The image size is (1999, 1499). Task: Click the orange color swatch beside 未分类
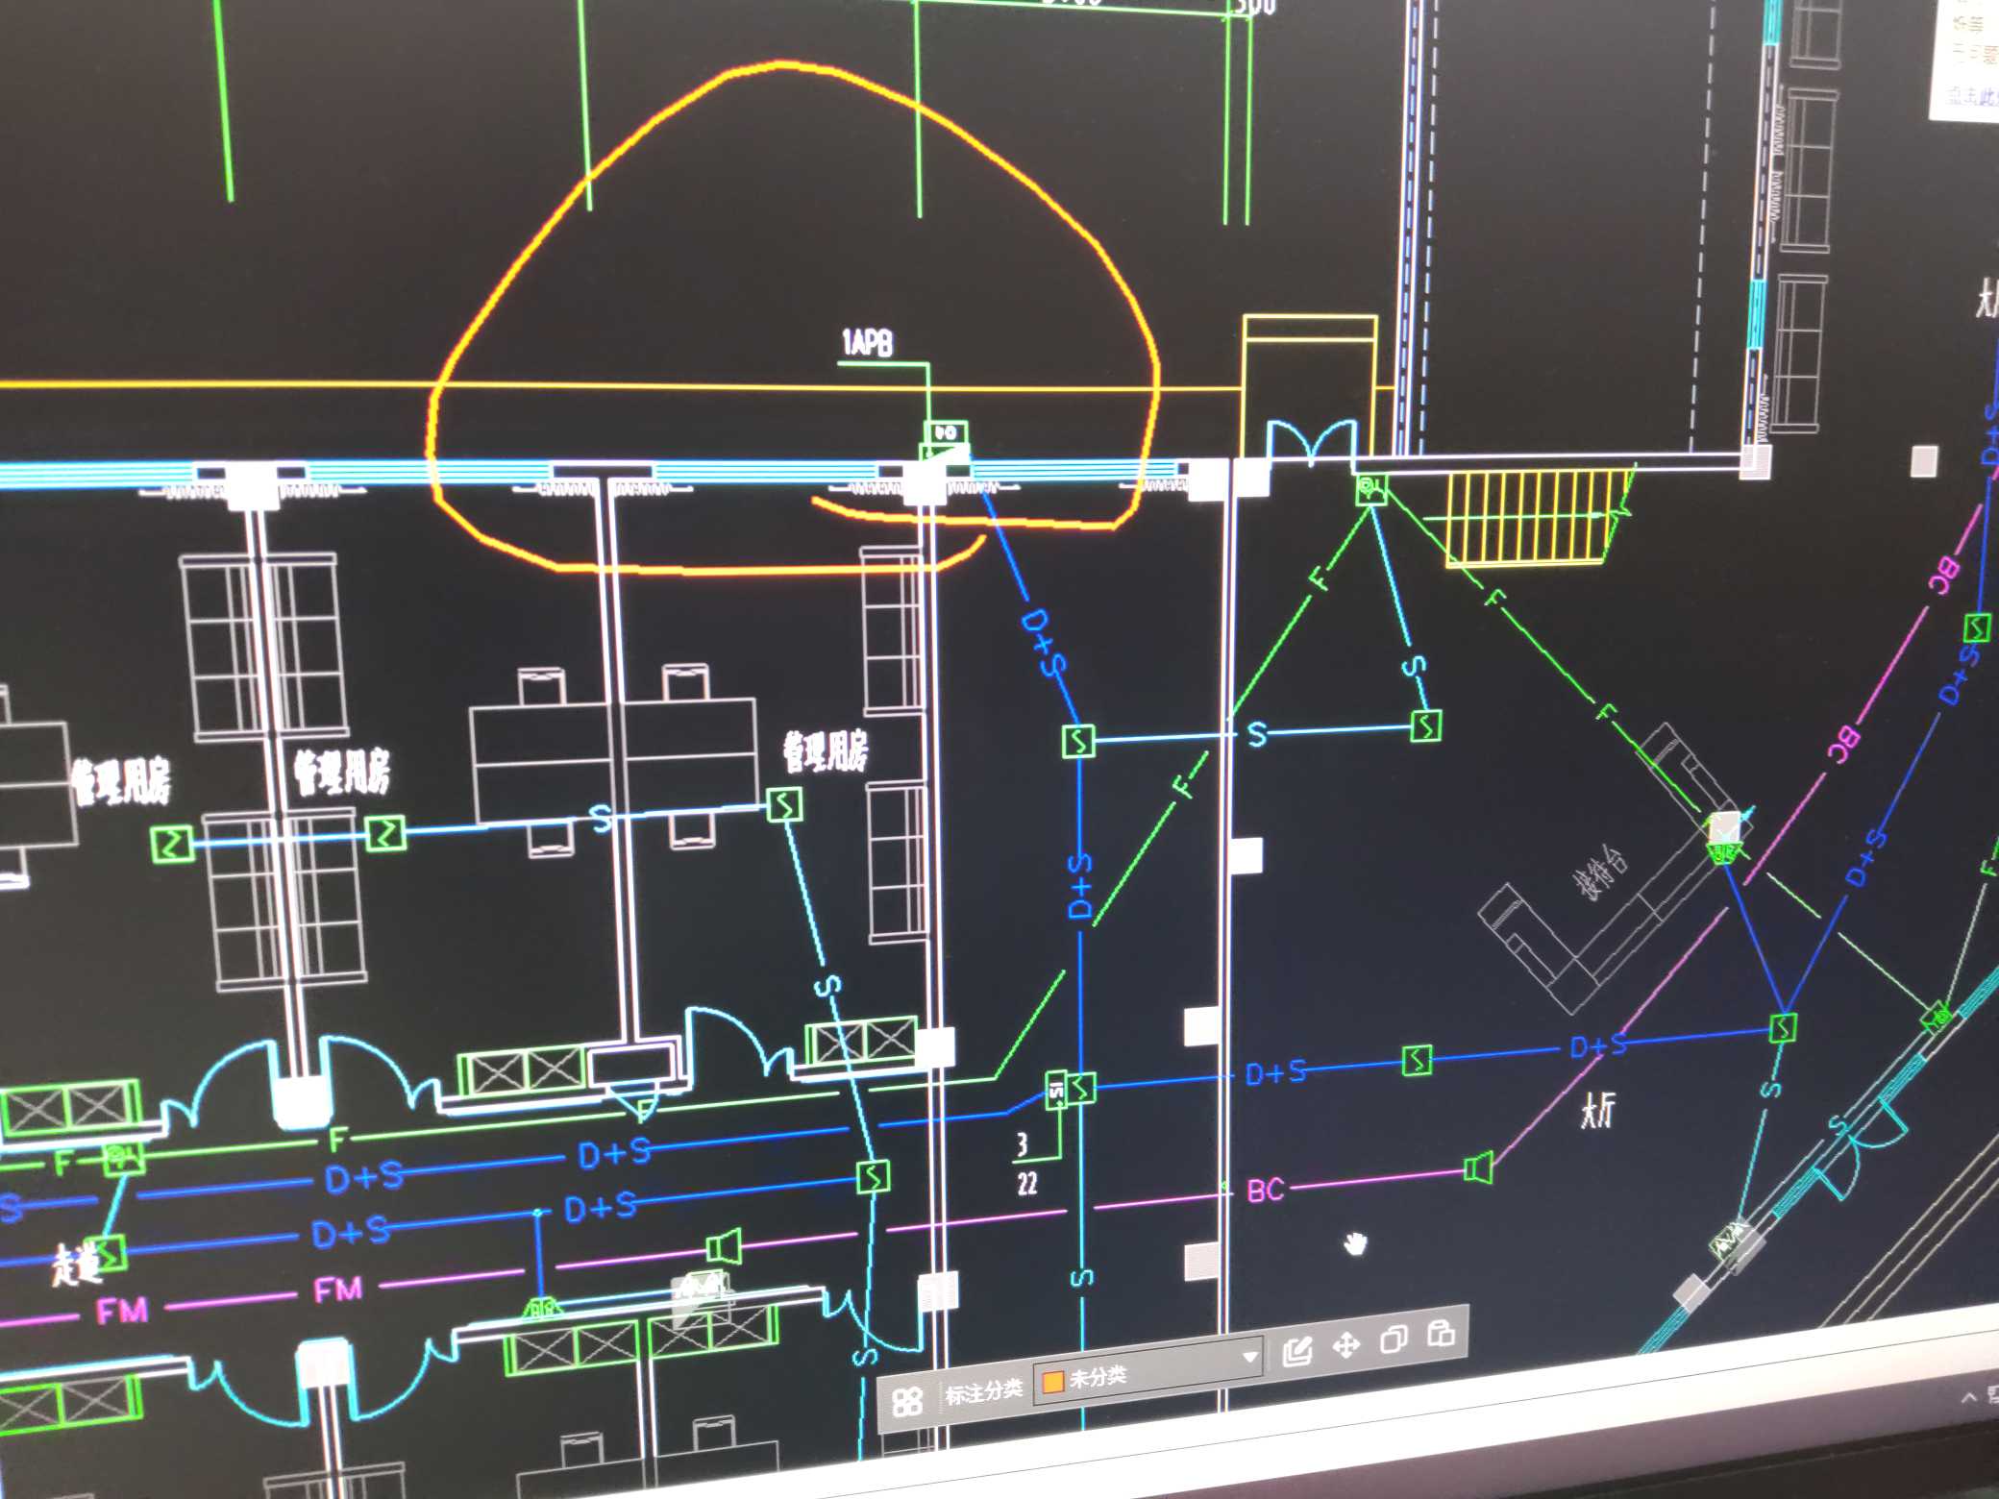point(1052,1382)
